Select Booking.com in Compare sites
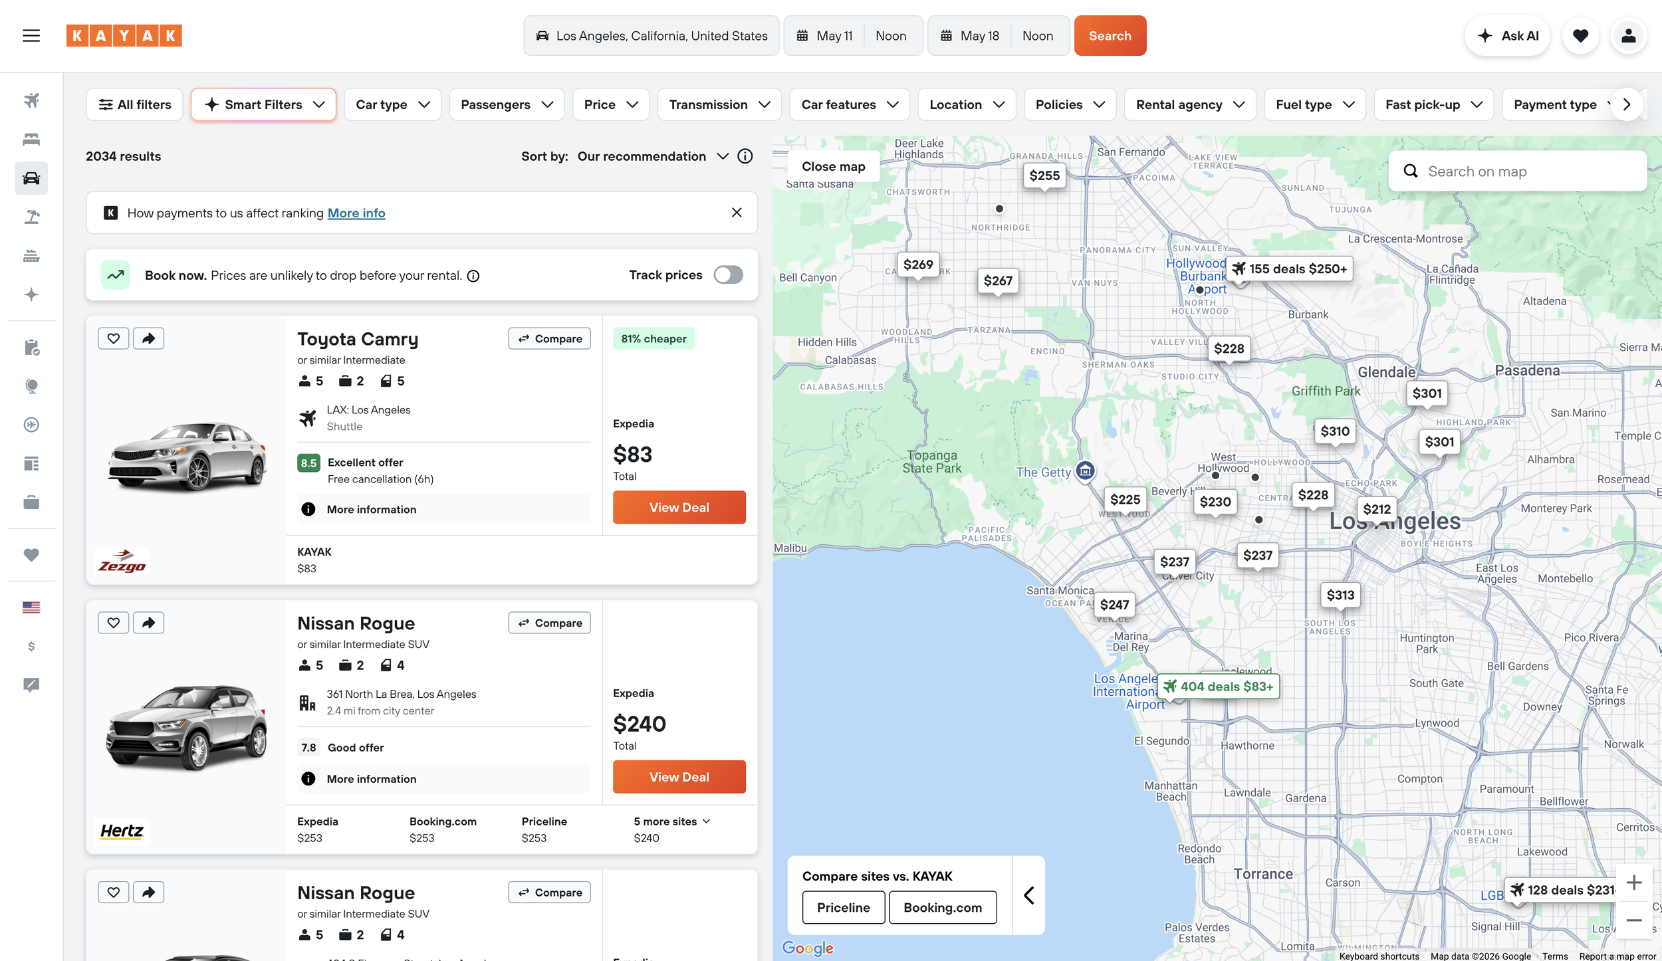This screenshot has width=1662, height=961. 942,908
